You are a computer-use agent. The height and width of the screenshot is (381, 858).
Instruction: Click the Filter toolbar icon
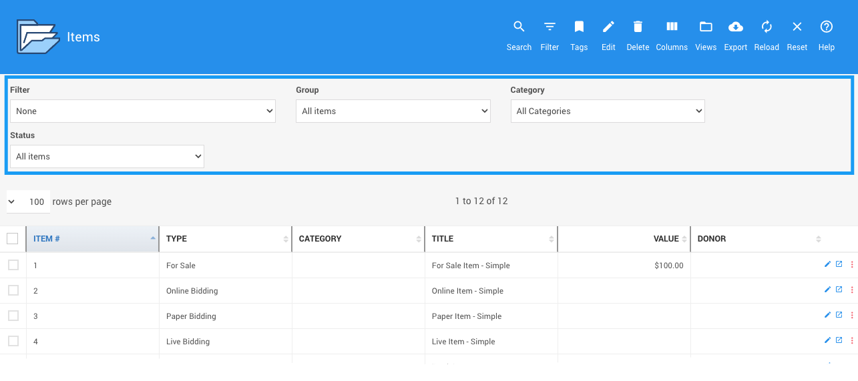550,35
